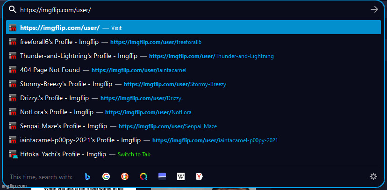The image size is (387, 190).
Task: Choose DuckDuckGo one-off search icon
Action: coord(125,176)
